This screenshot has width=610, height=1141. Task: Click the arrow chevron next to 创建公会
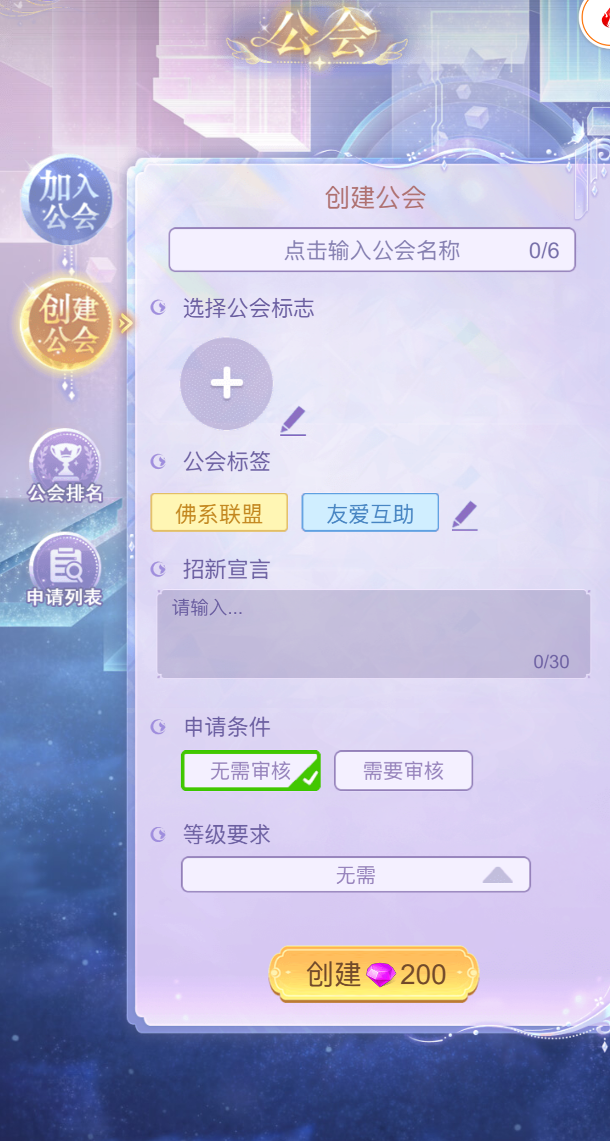tap(126, 324)
